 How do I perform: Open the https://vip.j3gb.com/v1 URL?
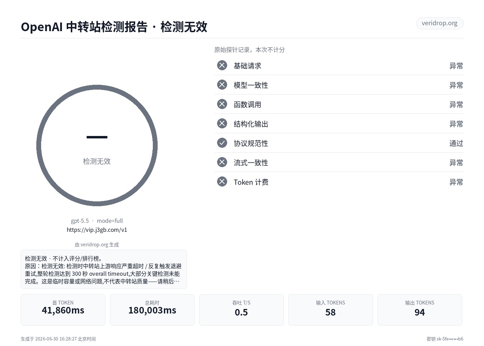point(97,230)
